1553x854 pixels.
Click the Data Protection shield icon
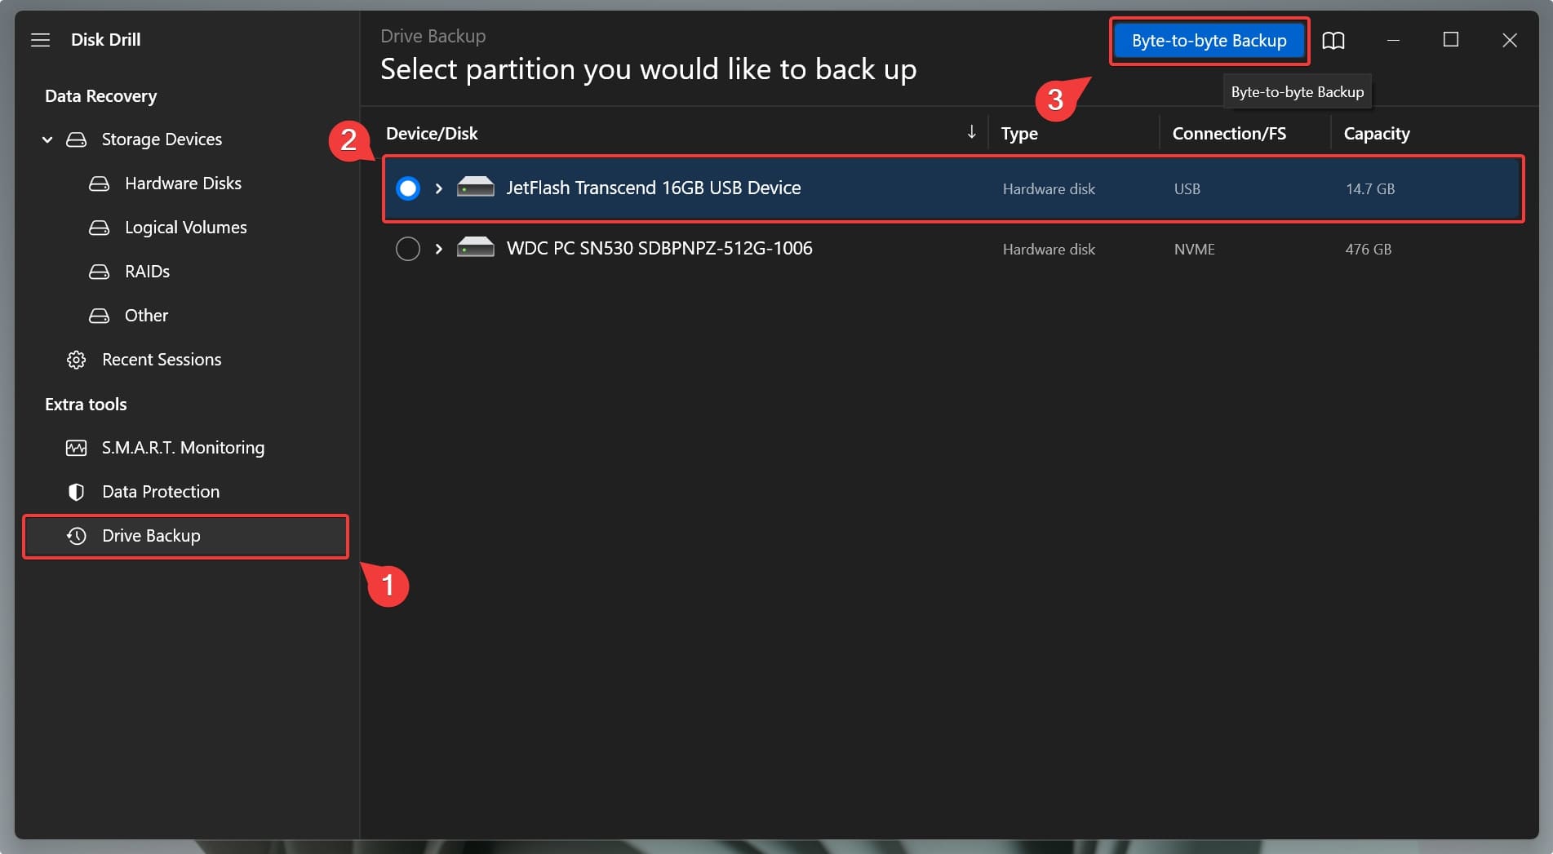click(76, 492)
